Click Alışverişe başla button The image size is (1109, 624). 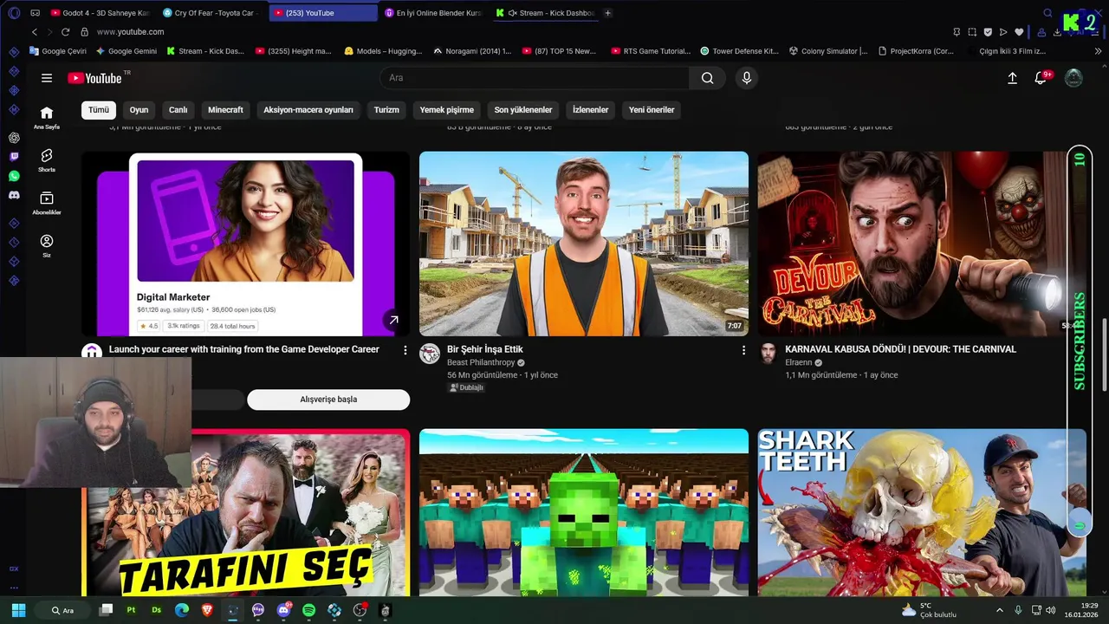click(x=328, y=400)
